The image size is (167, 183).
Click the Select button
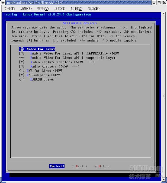point(57,166)
